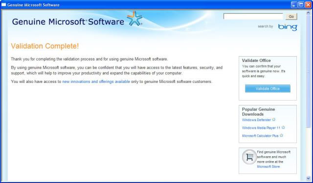Open the Windows Defender download link
Viewport: 313px width, 183px height.
point(256,120)
